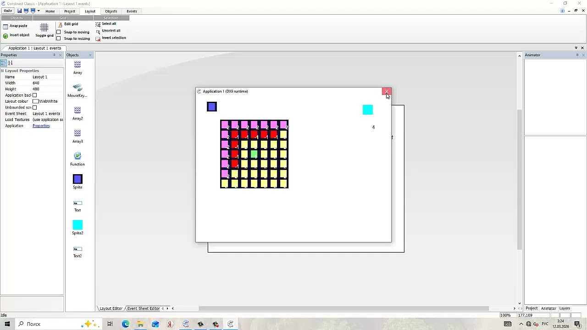Select the Array3 object icon
This screenshot has height=330, width=587.
[x=78, y=133]
